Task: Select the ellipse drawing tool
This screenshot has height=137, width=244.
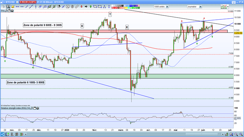Action: click(95, 7)
